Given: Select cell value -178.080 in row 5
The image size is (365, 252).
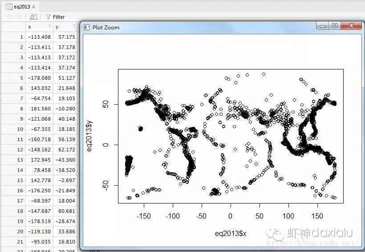Looking at the screenshot, I should (39, 78).
